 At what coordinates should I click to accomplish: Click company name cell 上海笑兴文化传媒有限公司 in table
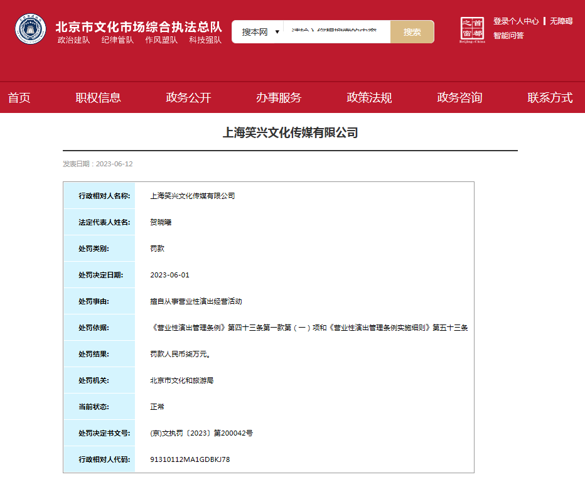pos(193,196)
